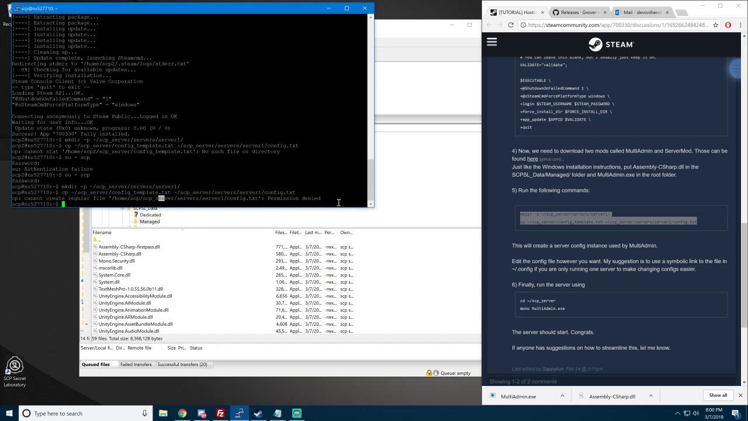Image resolution: width=748 pixels, height=421 pixels.
Task: Switch to Successful transfers (20) tab
Action: tap(182, 364)
